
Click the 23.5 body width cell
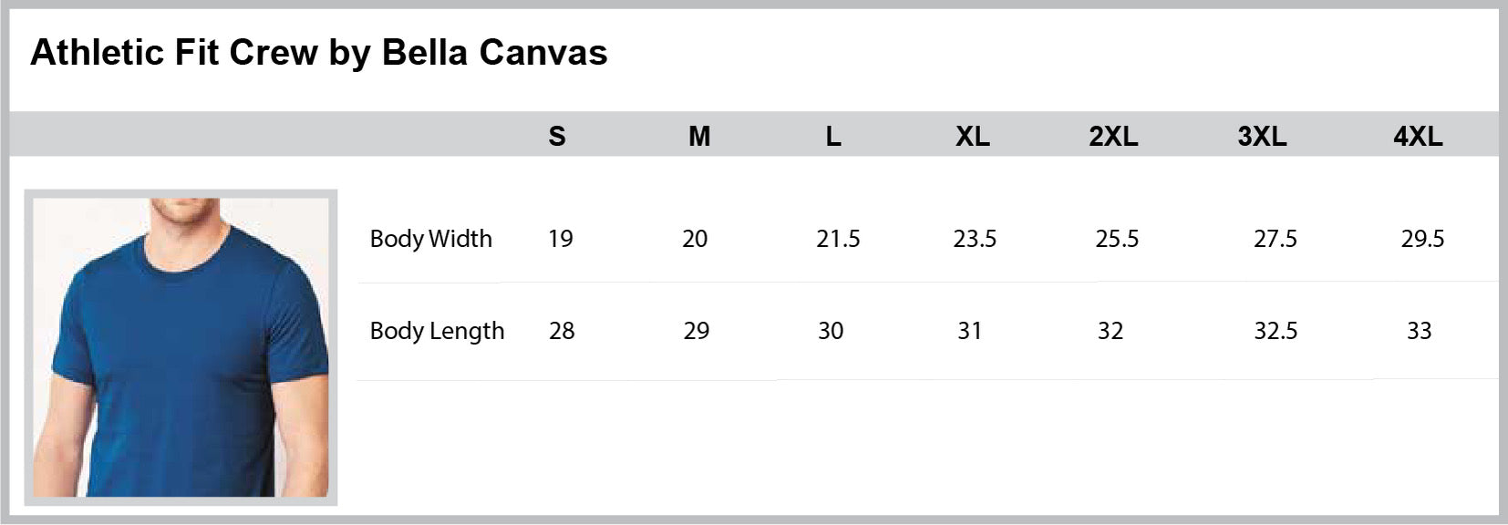975,239
